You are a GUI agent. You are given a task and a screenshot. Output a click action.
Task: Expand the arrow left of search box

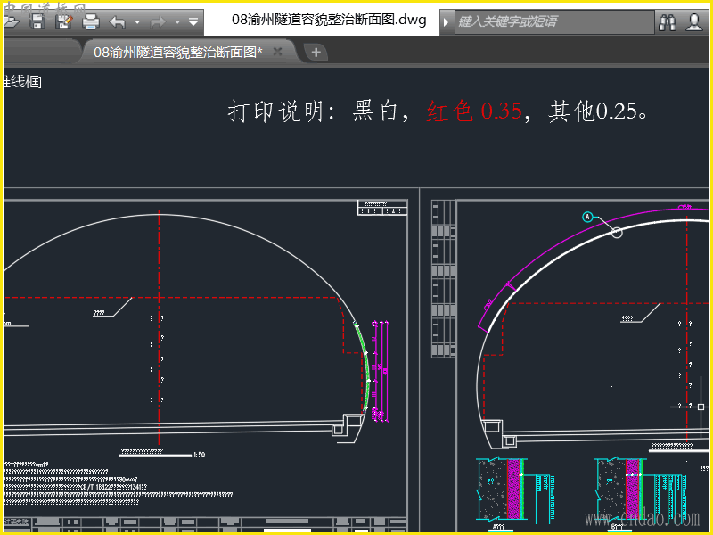[446, 21]
